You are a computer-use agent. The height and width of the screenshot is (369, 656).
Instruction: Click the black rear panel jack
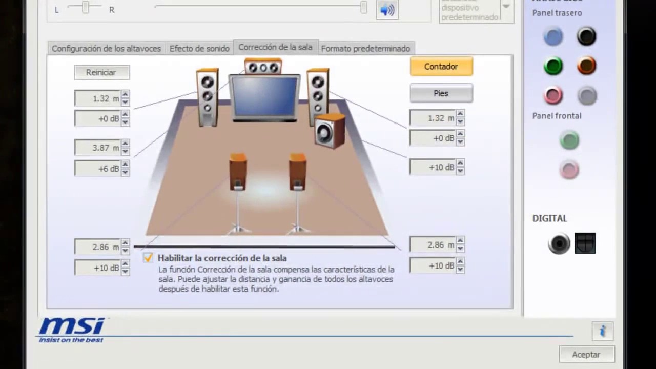click(587, 36)
